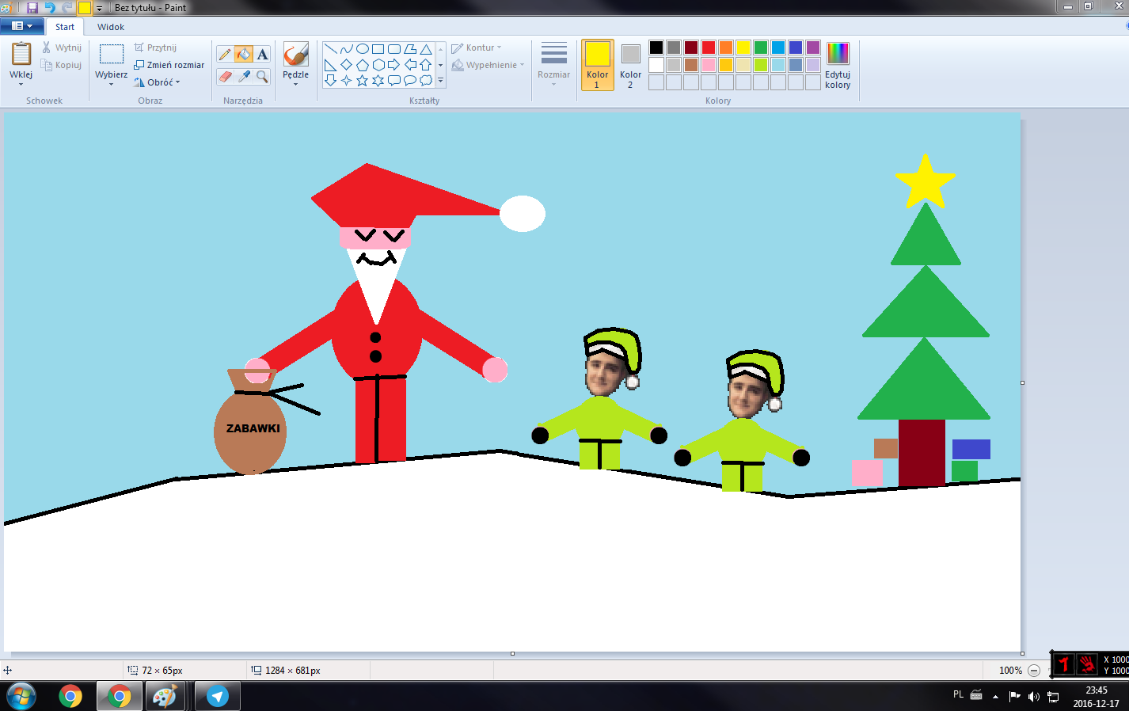
Task: Pick the lime green color swatch
Action: (761, 65)
